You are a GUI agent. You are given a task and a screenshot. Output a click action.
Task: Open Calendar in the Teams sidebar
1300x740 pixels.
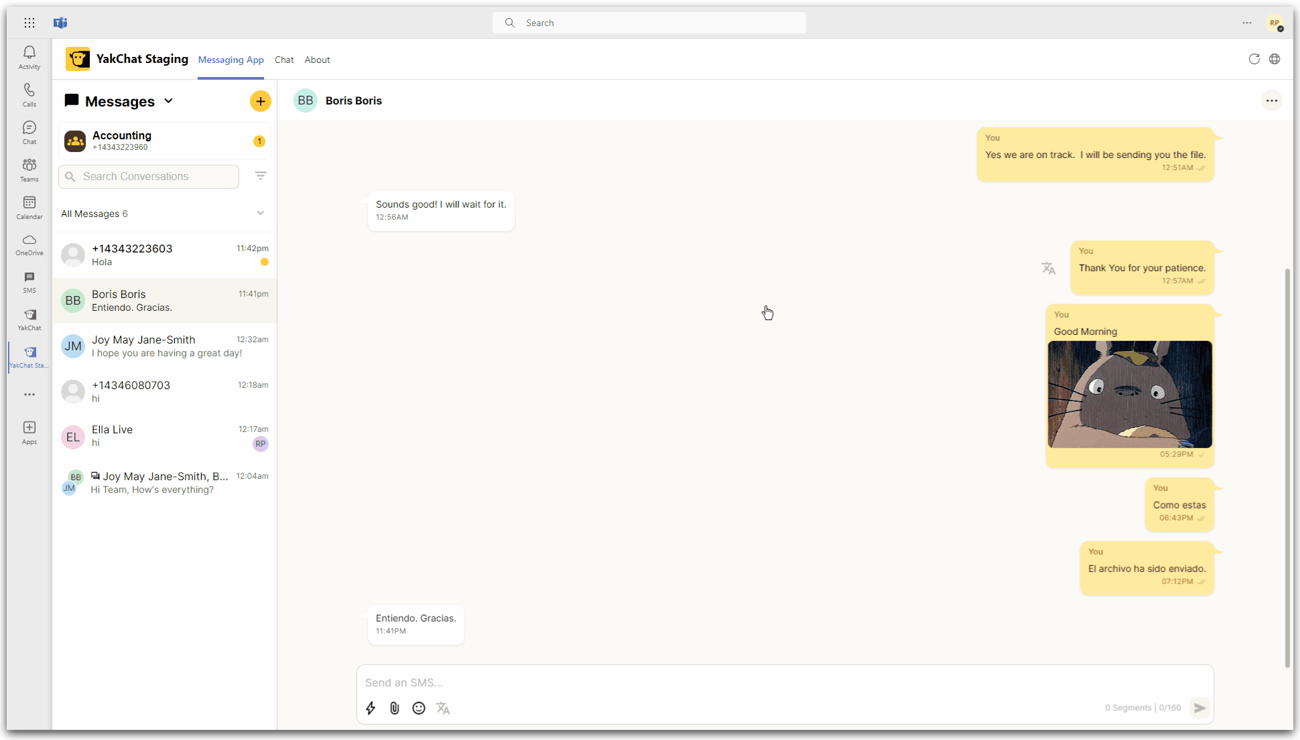coord(29,208)
